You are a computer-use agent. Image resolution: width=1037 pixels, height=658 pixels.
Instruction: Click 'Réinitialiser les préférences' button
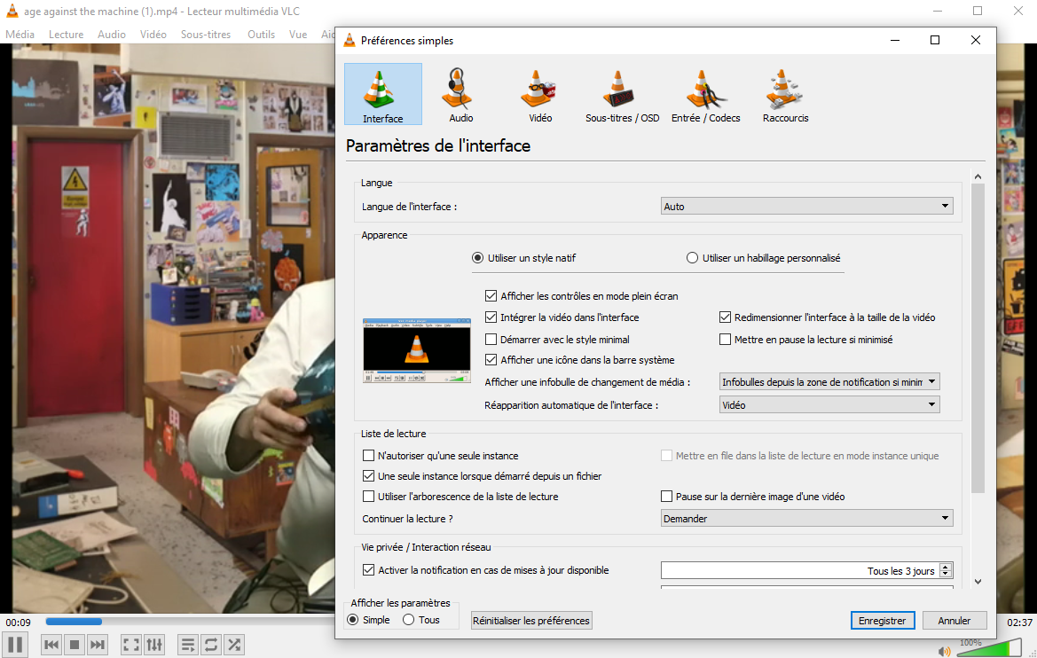[531, 621]
